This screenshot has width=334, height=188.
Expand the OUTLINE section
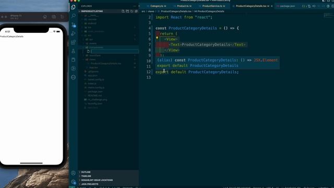[109, 172]
